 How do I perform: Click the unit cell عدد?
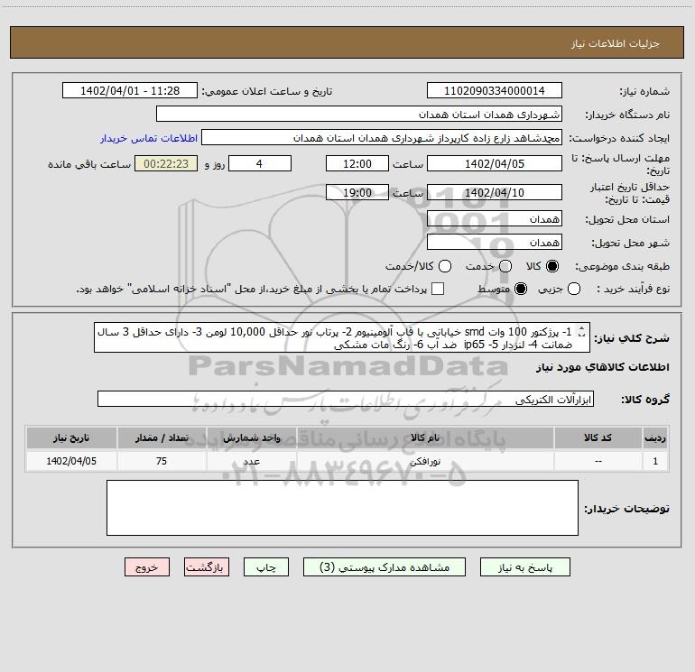pos(251,462)
